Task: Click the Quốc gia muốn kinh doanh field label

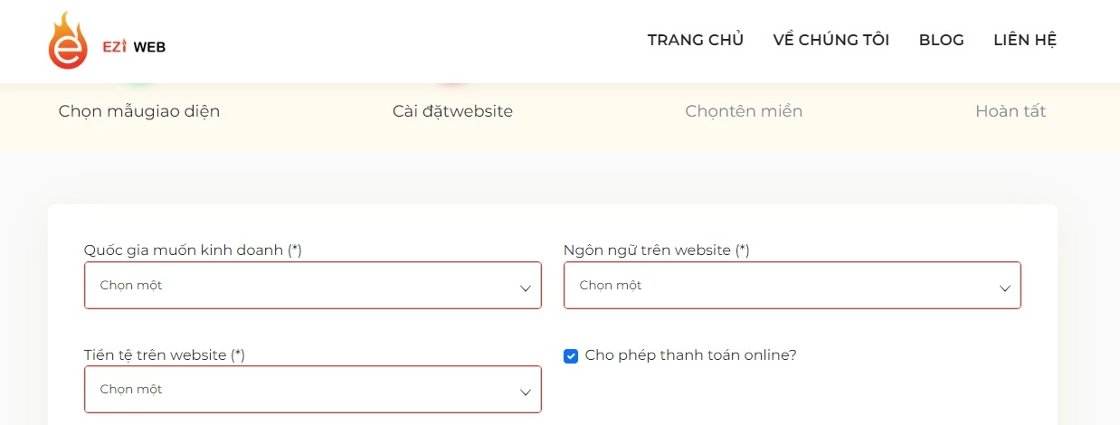Action: 192,250
